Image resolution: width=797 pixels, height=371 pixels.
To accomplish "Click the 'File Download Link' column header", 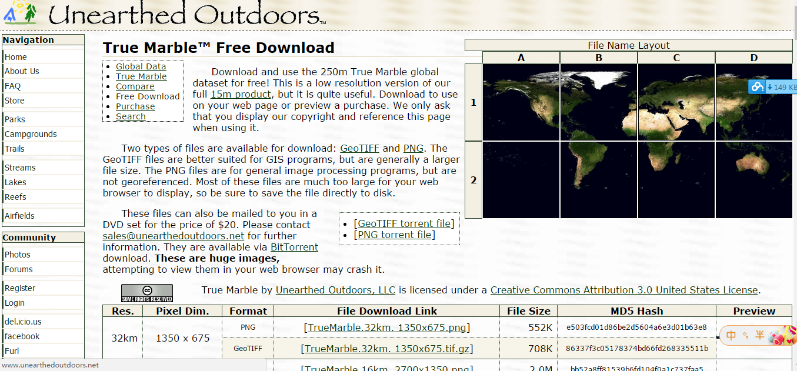I will coord(387,311).
